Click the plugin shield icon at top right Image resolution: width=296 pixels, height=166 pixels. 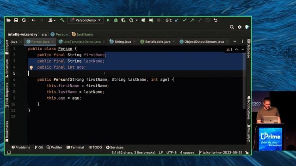[x=247, y=27]
